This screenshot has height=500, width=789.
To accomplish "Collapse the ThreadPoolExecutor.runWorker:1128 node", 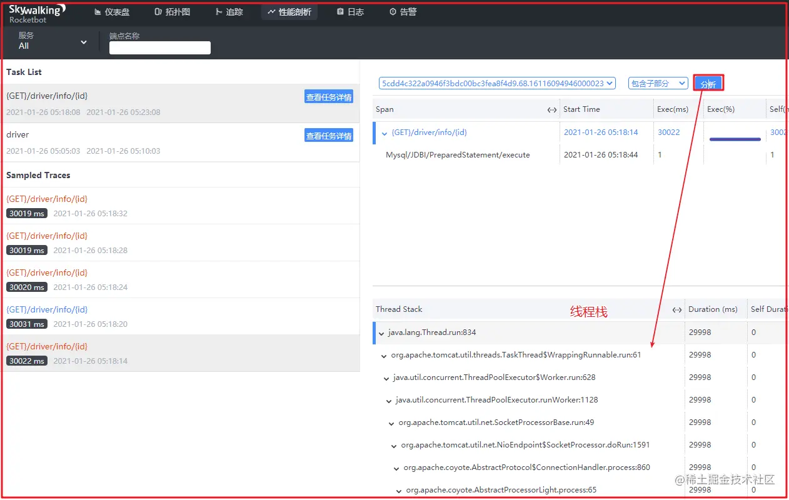I will tap(389, 401).
